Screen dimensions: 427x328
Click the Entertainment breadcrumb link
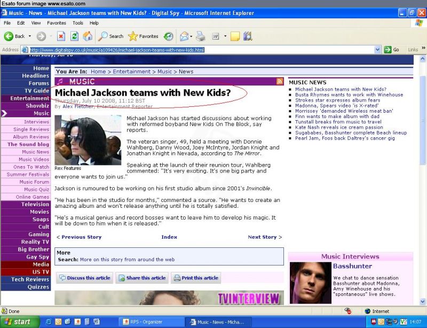[131, 72]
